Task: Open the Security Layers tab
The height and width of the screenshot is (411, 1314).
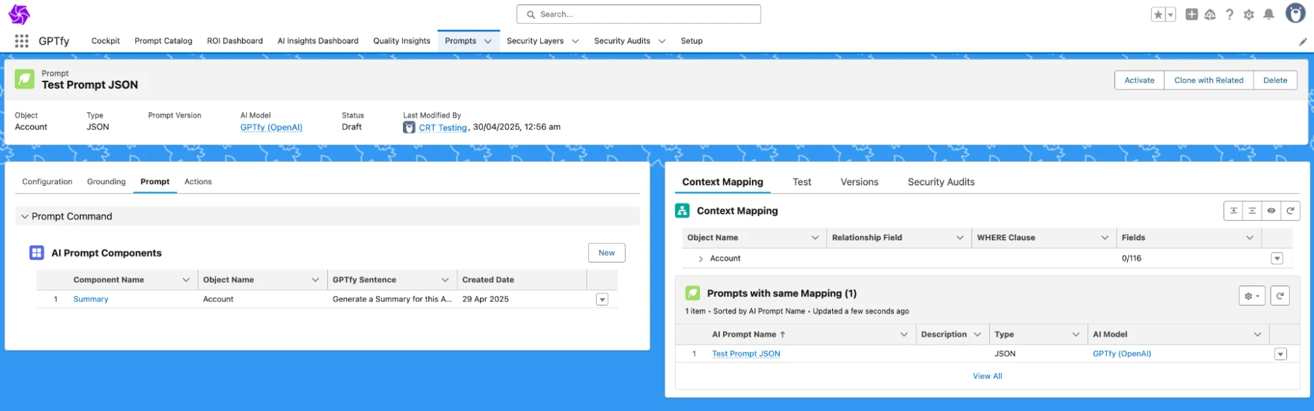Action: tap(535, 41)
